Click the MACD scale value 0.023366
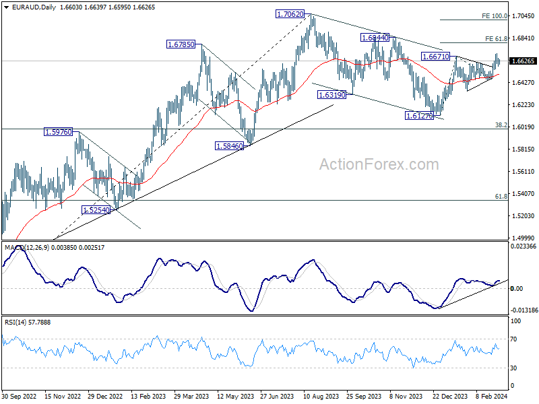Viewport: 539px width, 404px height. (x=524, y=246)
